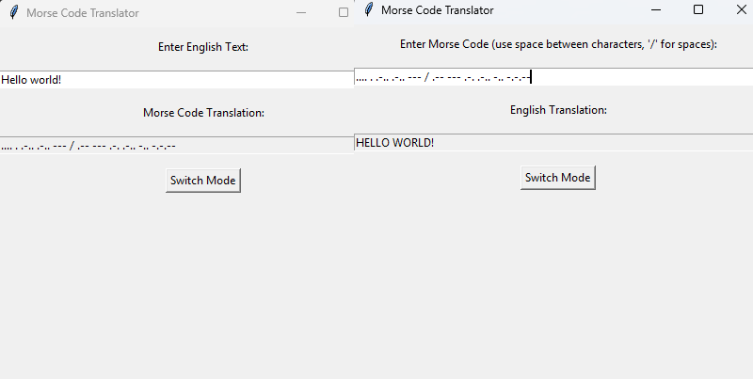Image resolution: width=753 pixels, height=379 pixels.
Task: Focus the Morse code entry field in right window
Action: coord(553,77)
